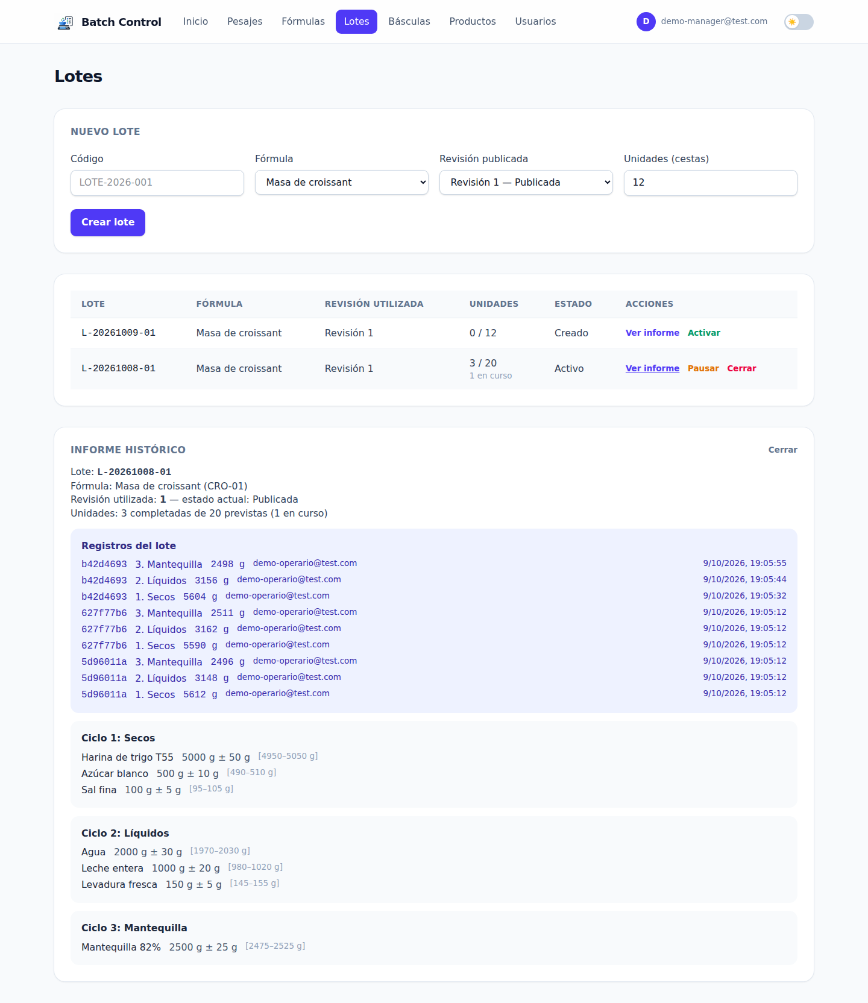Toggle the light/dark theme switch
The width and height of the screenshot is (868, 1003).
click(x=799, y=22)
